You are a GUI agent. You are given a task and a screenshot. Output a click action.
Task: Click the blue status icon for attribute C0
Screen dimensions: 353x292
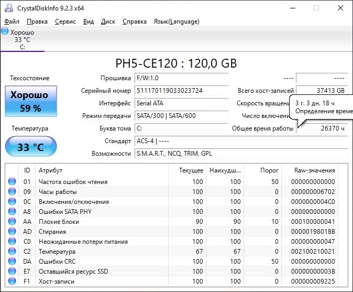pyautogui.click(x=12, y=241)
